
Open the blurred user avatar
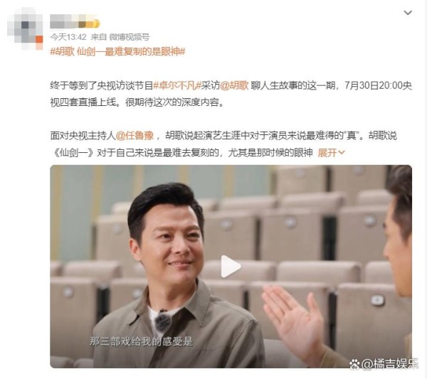(25, 29)
